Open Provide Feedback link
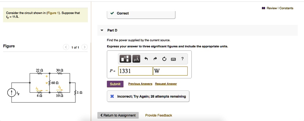 tap(159, 115)
